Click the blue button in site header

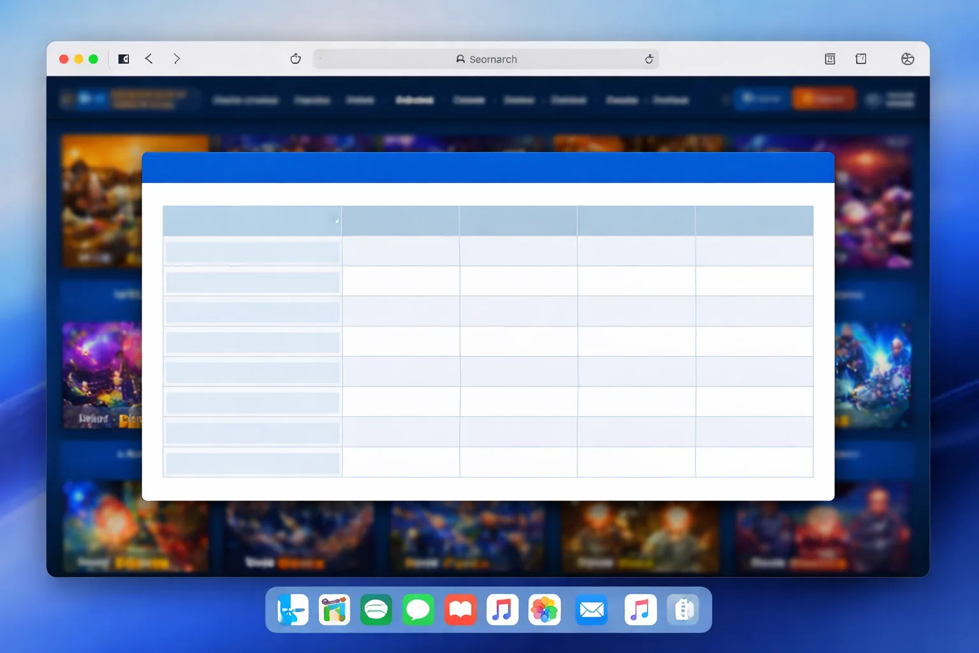761,99
